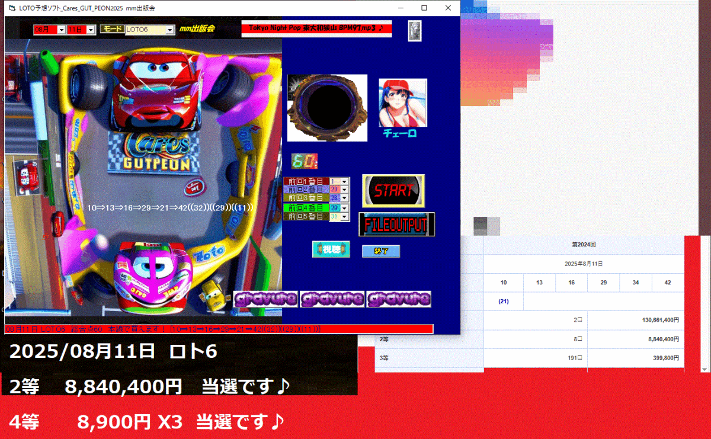Expand the 前回3番目 number dropdown
The image size is (711, 439).
[344, 197]
